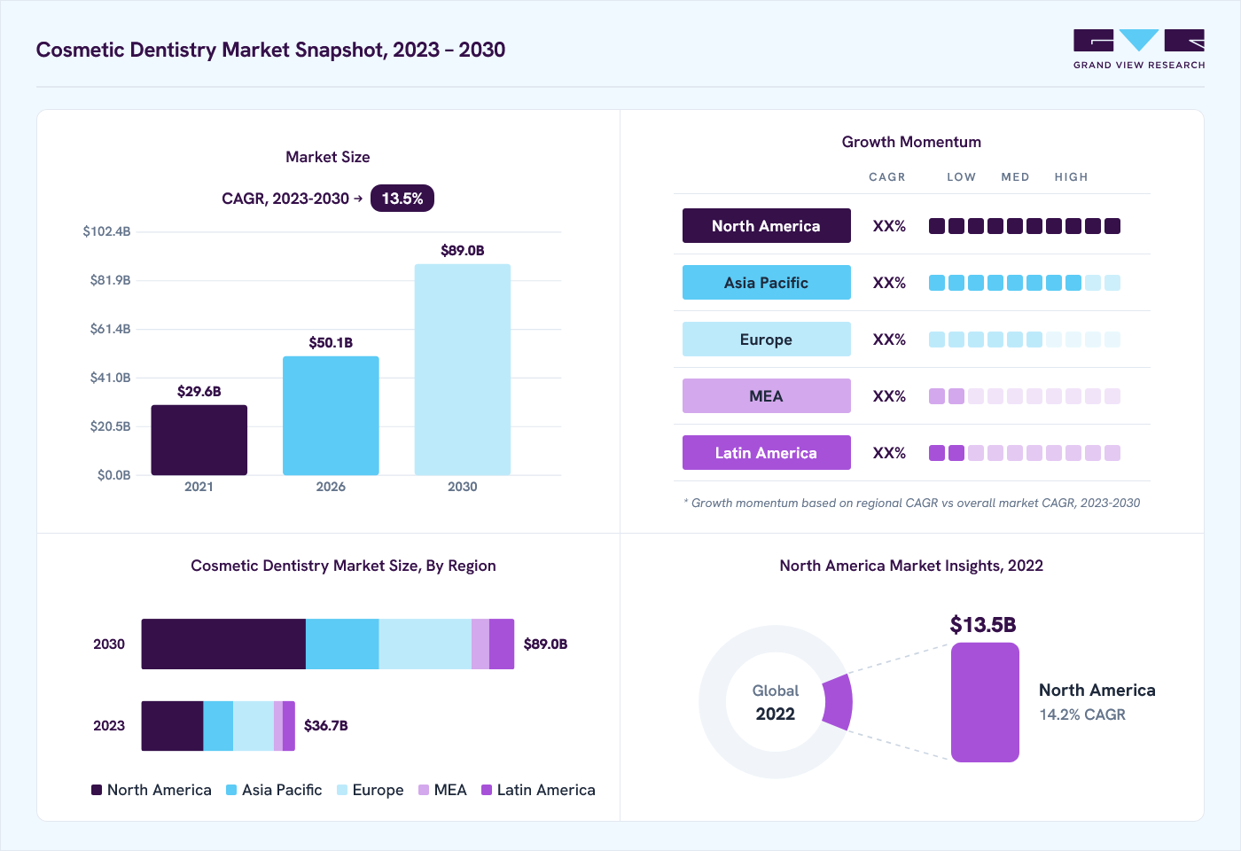
Task: Click the Latin America segment of 2030 bar
Action: (x=502, y=644)
